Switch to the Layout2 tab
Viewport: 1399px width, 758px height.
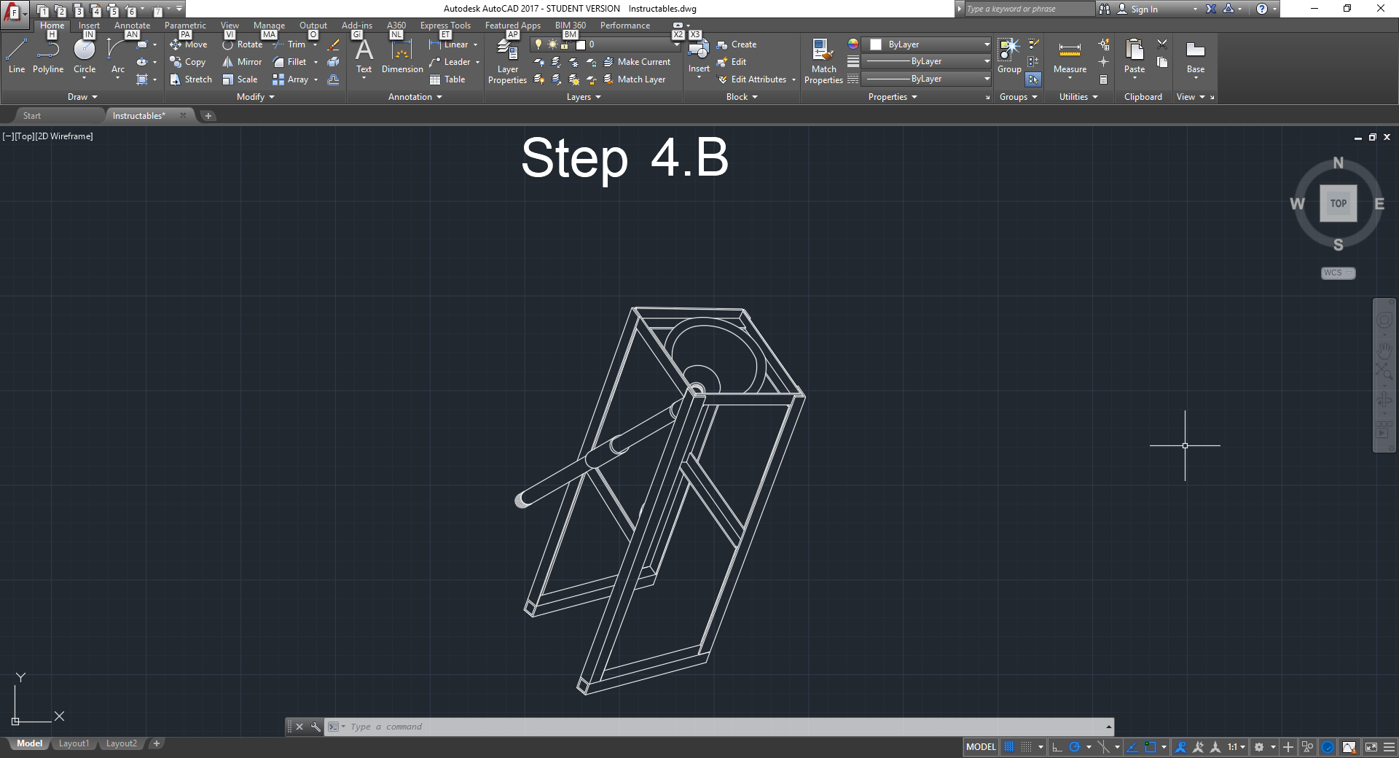click(121, 743)
